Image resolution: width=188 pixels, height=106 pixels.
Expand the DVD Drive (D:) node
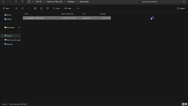(2, 40)
